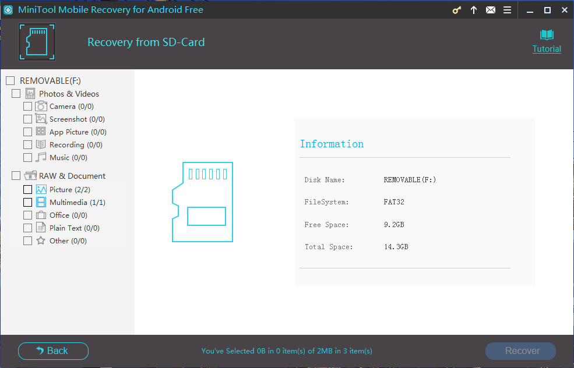This screenshot has height=368, width=574.
Task: Check the Recording (0/0) checkbox
Action: (28, 145)
